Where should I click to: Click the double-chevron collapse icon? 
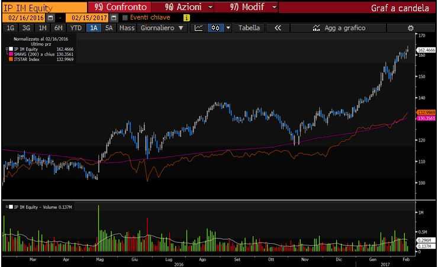click(278, 28)
